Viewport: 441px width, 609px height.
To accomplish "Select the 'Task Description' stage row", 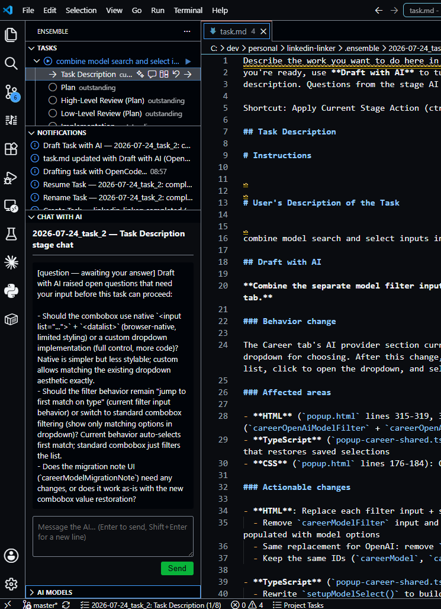I will click(113, 74).
